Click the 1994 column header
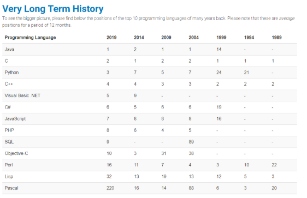 [249, 38]
